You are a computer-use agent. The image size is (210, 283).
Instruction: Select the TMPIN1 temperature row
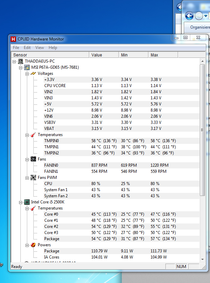click(x=122, y=147)
